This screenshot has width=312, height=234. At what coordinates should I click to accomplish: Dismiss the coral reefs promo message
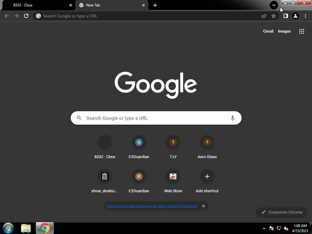[x=203, y=206]
